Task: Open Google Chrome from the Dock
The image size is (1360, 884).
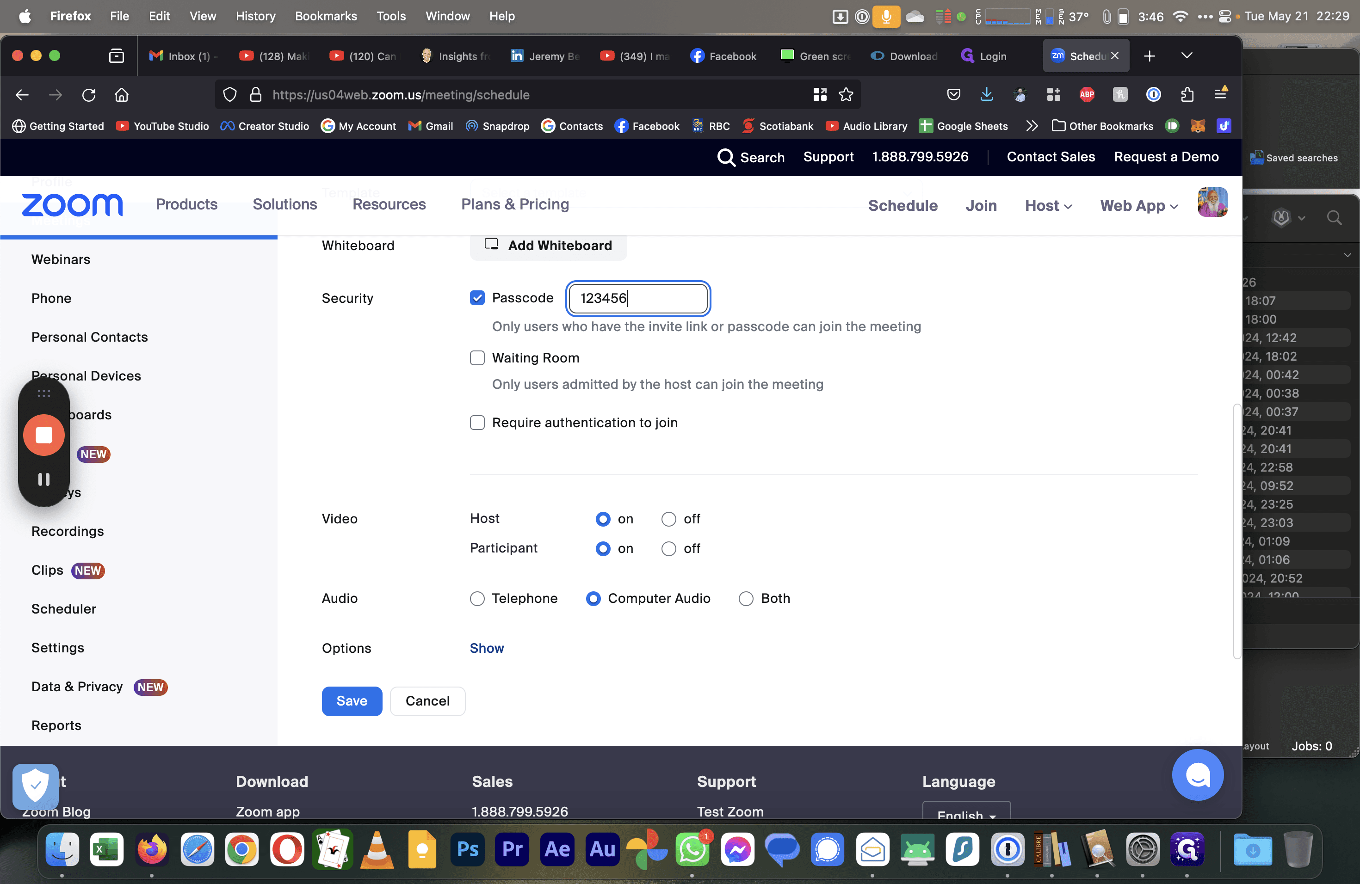Action: pos(242,849)
